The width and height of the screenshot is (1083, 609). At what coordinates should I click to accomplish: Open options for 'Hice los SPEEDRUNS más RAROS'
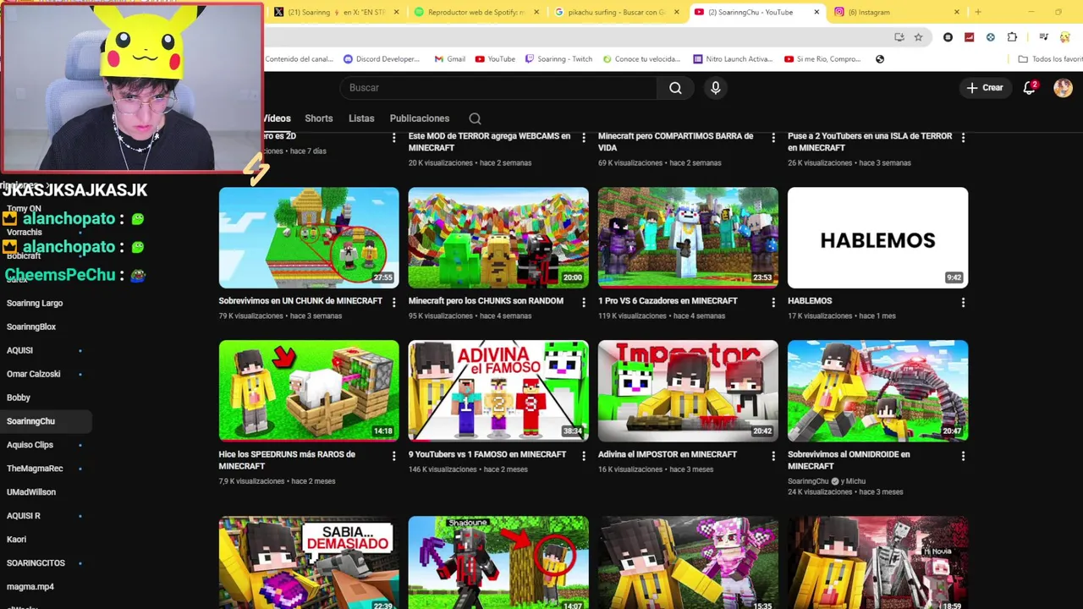point(393,456)
